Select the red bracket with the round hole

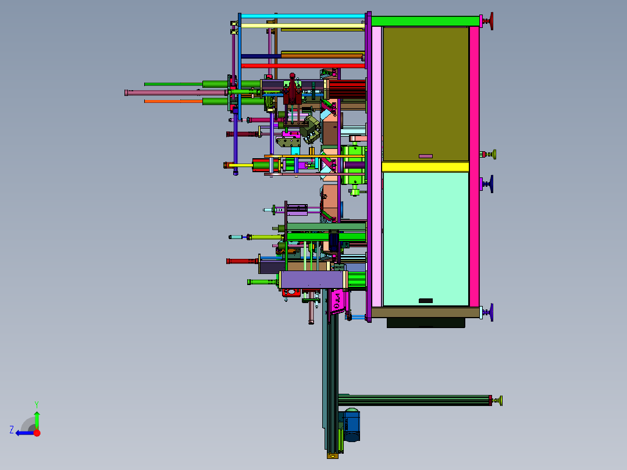click(291, 293)
